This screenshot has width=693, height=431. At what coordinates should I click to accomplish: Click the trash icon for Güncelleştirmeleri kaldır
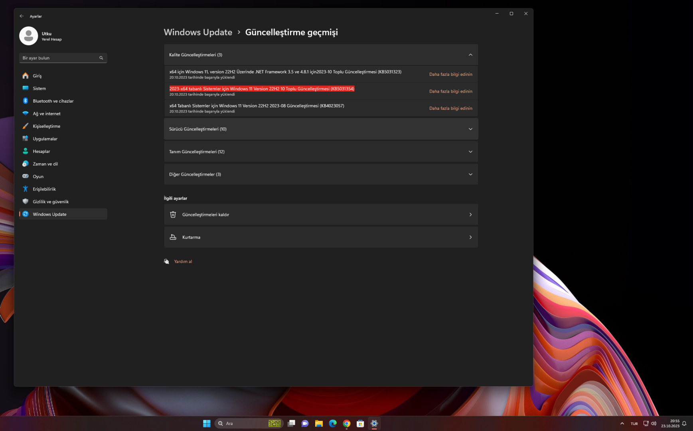tap(173, 215)
